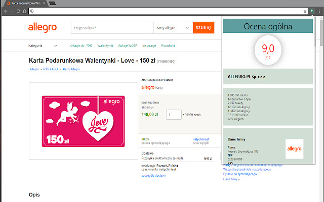324x202 pixels.
Task: Select ALLEGRO.PL Sp. z o.o. company name
Action: (247, 77)
